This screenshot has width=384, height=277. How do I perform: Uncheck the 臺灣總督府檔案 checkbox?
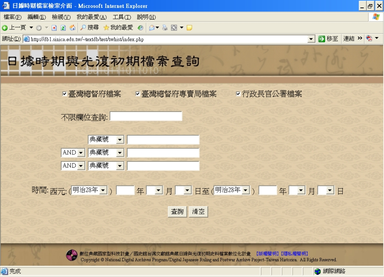[65, 94]
